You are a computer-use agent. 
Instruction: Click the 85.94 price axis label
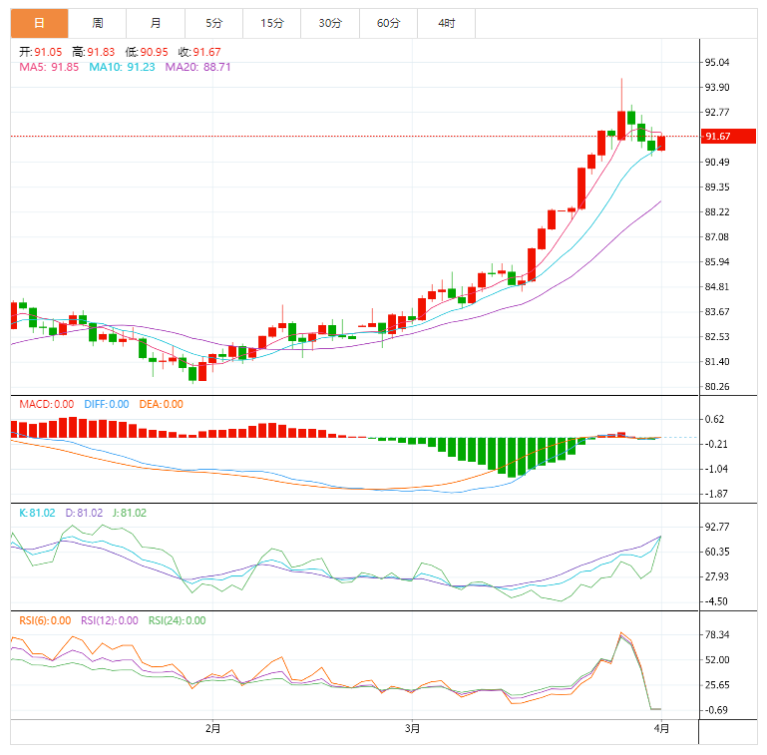coord(716,261)
